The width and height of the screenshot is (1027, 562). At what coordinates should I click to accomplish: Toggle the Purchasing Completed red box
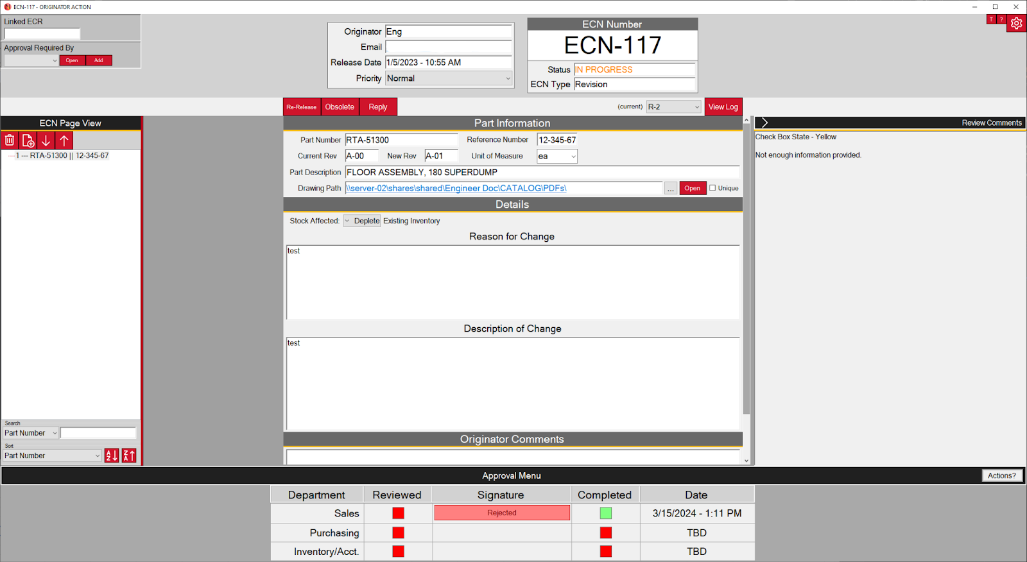(605, 532)
